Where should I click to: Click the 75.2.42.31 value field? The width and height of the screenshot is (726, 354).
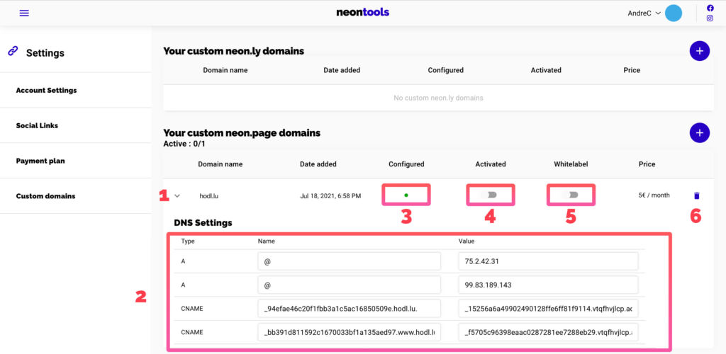(548, 261)
